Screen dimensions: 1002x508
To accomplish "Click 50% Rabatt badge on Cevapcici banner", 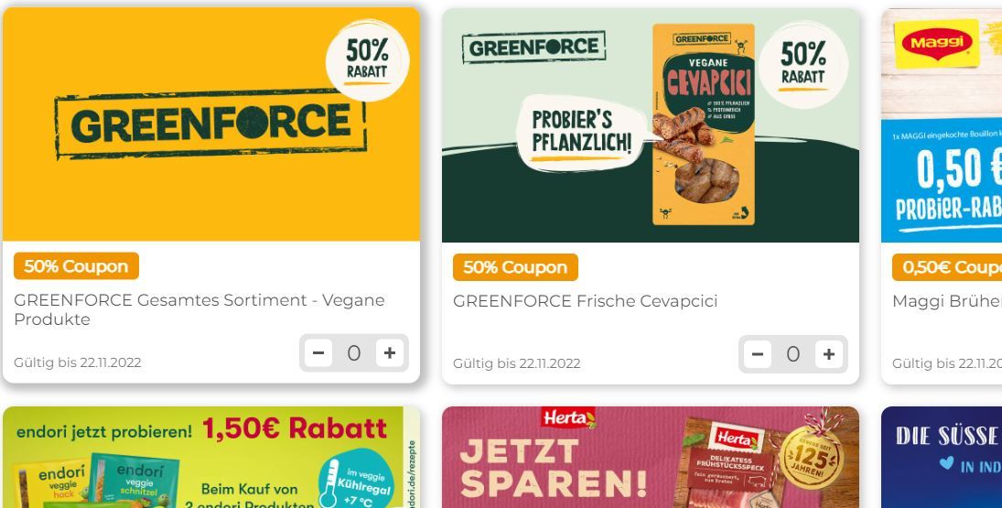I will click(803, 64).
